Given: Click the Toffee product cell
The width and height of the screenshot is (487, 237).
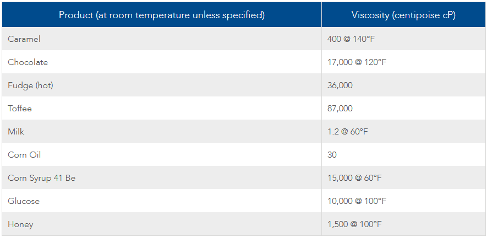Looking at the screenshot, I should coord(162,108).
